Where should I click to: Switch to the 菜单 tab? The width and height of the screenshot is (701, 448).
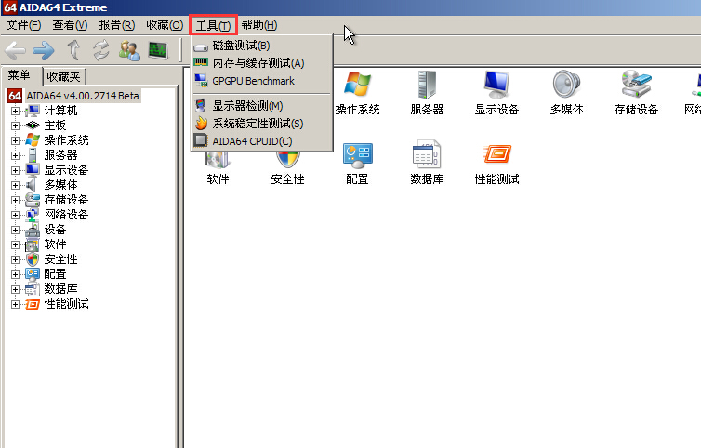(x=20, y=75)
